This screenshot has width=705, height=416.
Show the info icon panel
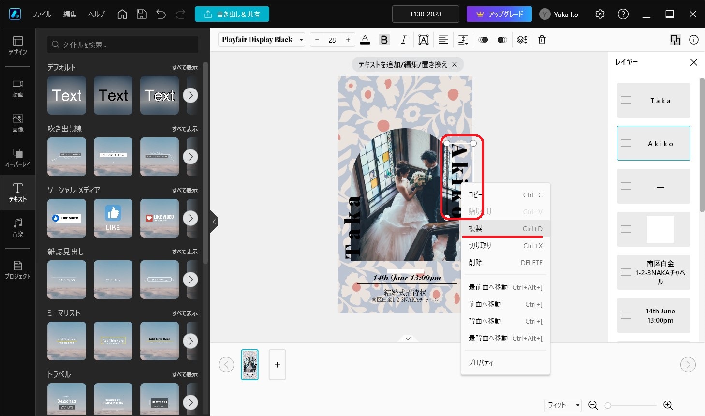click(x=694, y=40)
